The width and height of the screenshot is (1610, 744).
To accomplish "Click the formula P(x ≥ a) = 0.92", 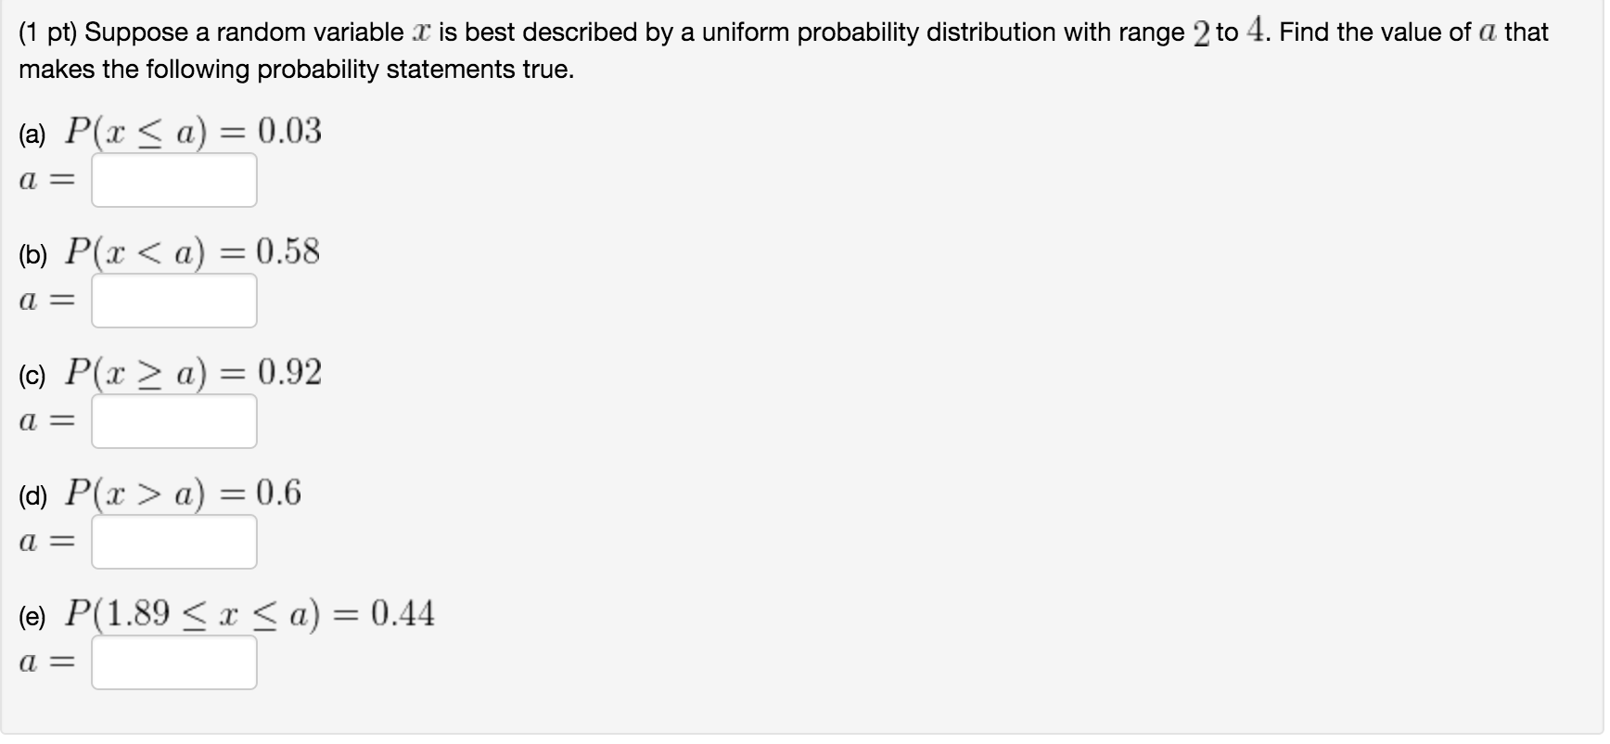I will click(193, 373).
